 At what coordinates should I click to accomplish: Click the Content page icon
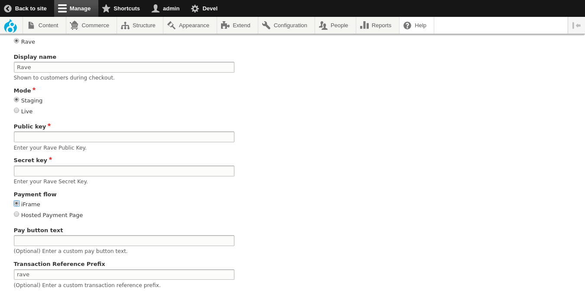(x=31, y=26)
